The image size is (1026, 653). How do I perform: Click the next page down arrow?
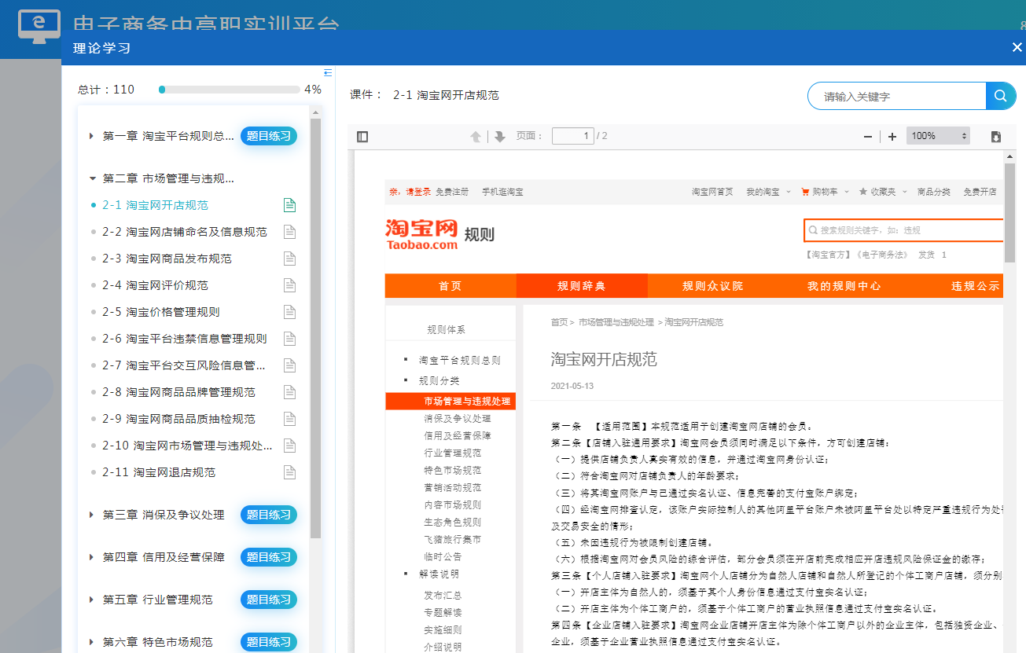[x=500, y=137]
